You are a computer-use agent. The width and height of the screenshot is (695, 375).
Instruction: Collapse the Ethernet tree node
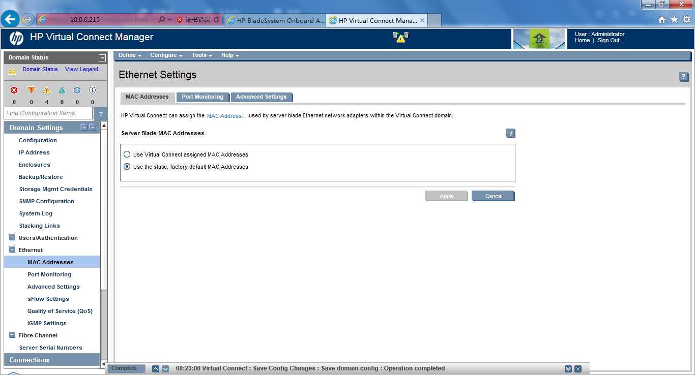point(12,249)
